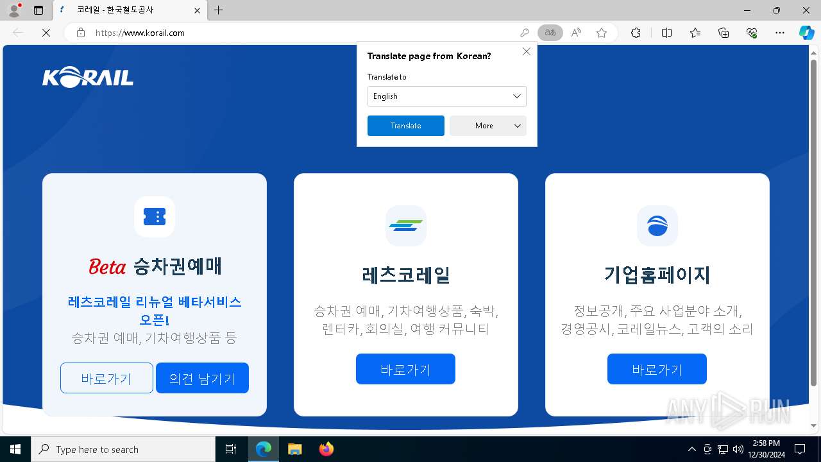Viewport: 821px width, 462px height.
Task: Show hidden tray icons chevron
Action: 692,449
